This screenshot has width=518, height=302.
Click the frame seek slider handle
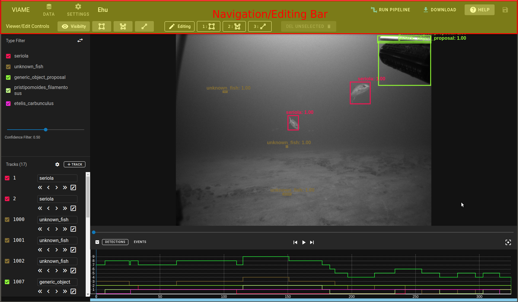pos(94,232)
